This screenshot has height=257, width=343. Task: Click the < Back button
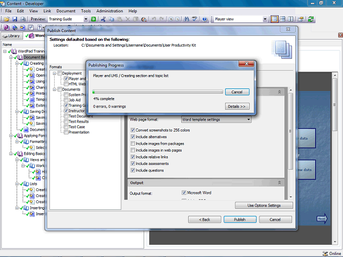tap(205, 220)
